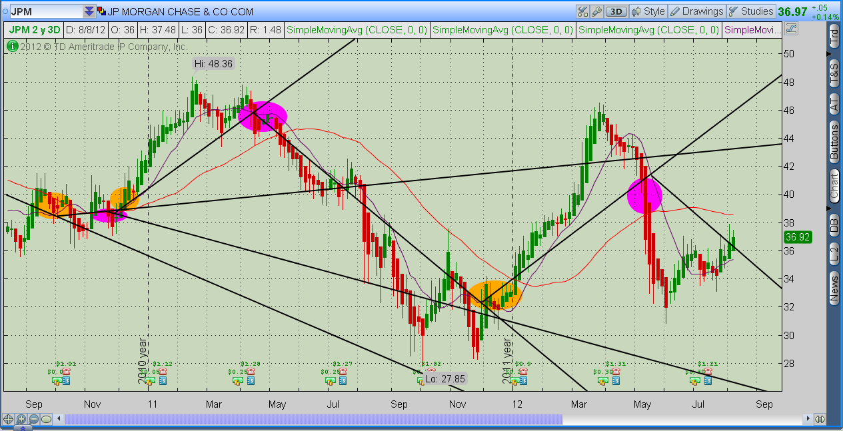Click the earnings notebook icon near Sep 2010

pyautogui.click(x=66, y=381)
